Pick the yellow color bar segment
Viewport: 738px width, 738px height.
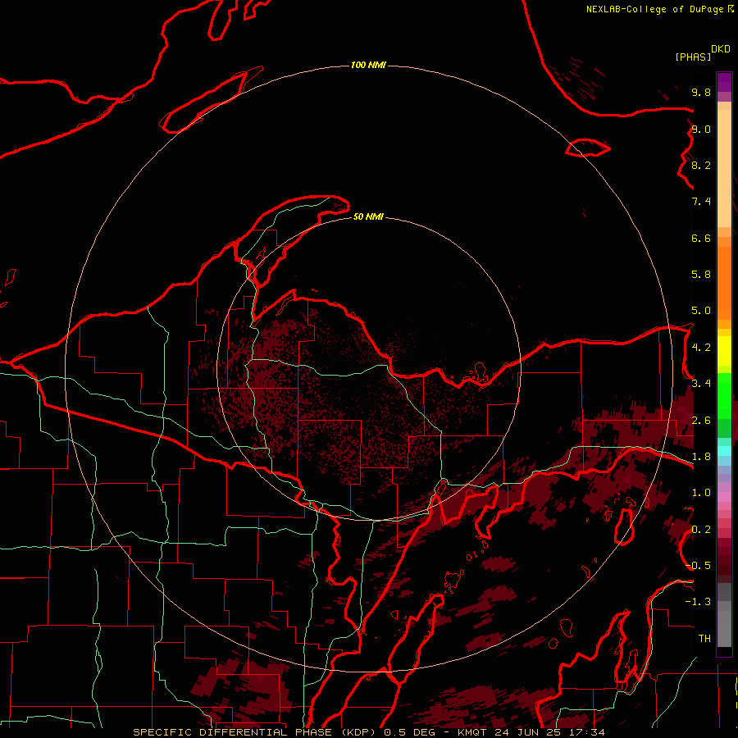coord(724,351)
